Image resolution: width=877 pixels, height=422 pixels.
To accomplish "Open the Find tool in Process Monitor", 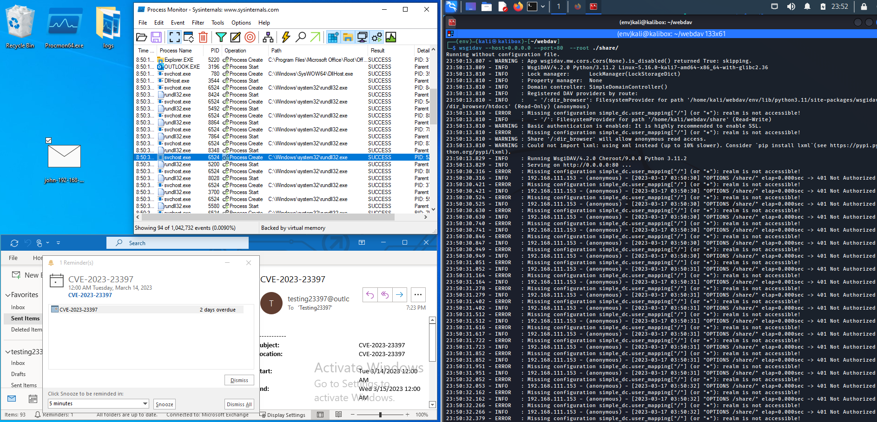I will tap(301, 37).
